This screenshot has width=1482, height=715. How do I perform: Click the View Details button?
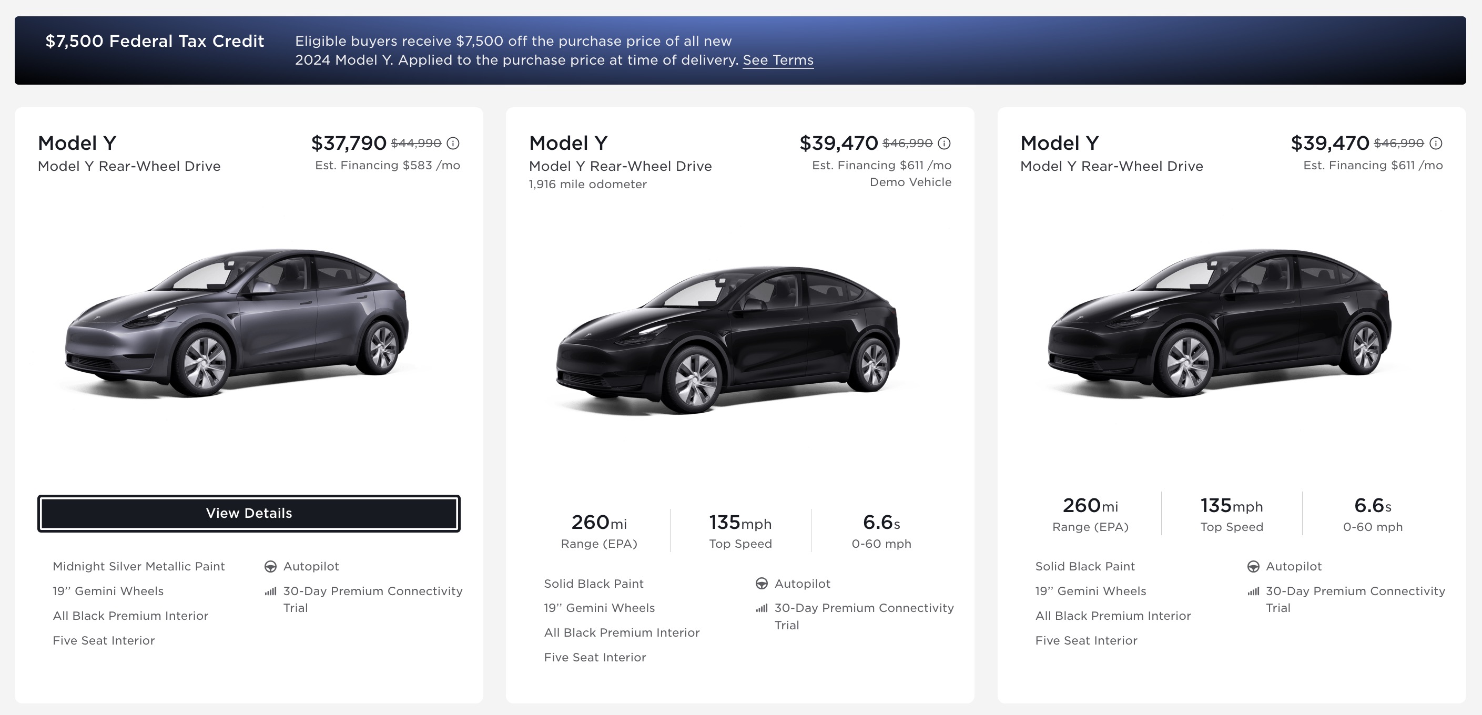249,513
